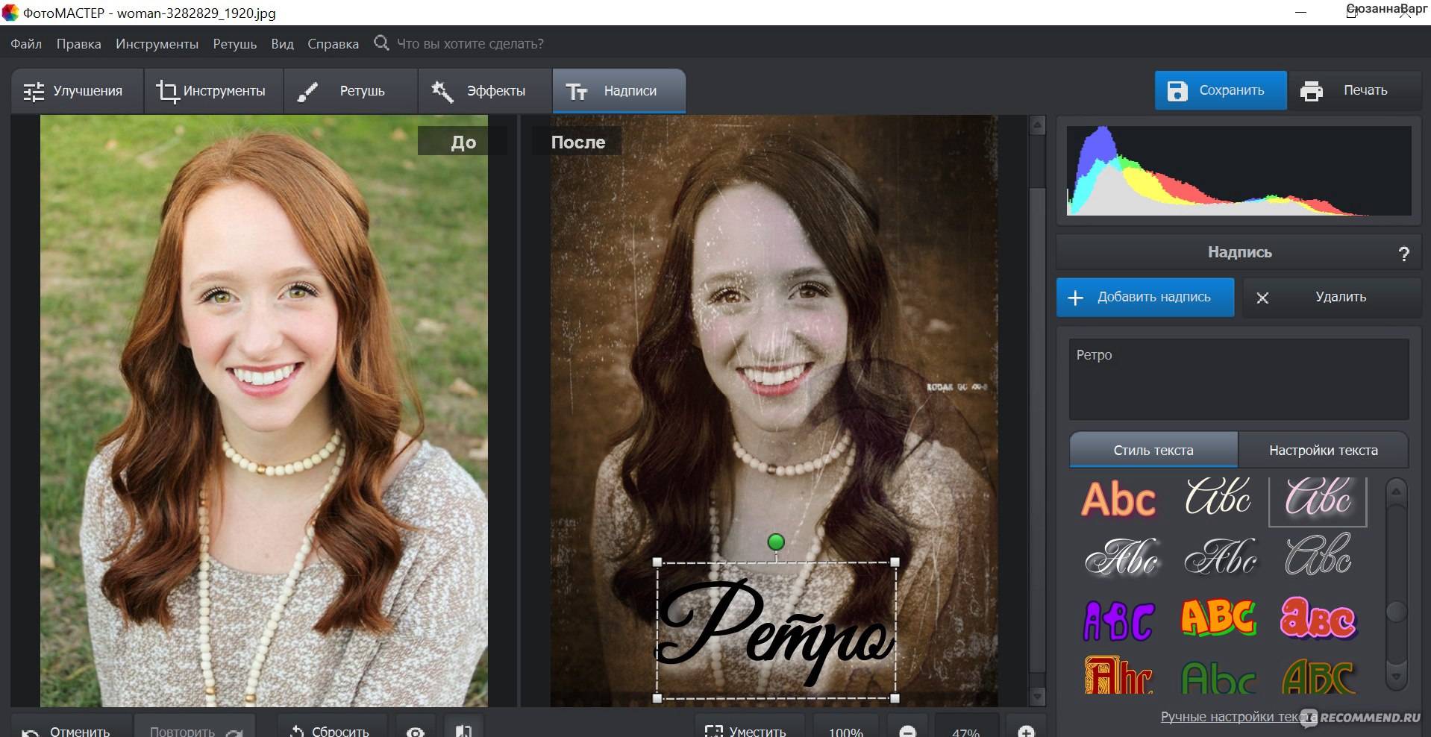Screen dimensions: 1431x737
Task: Switch to the Ретушь toolbar tab
Action: tap(351, 91)
